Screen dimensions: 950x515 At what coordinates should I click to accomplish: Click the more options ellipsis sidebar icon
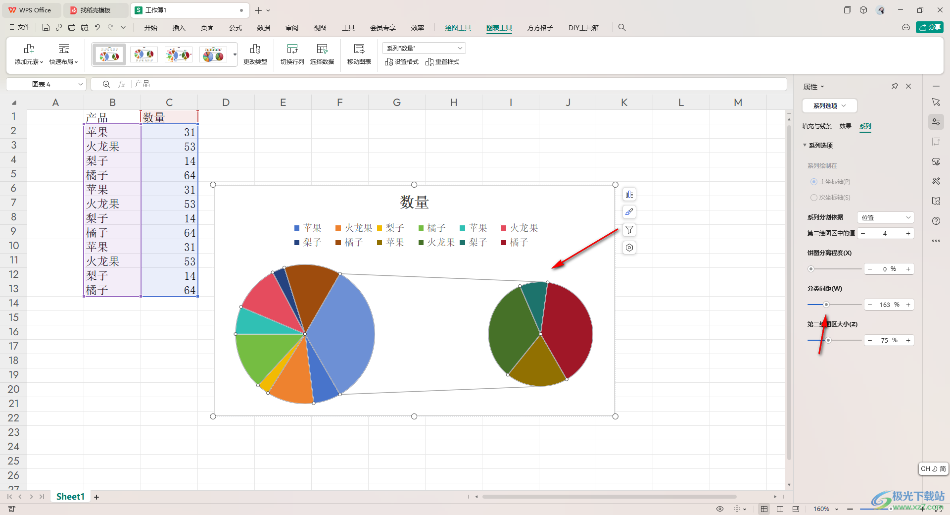[936, 241]
